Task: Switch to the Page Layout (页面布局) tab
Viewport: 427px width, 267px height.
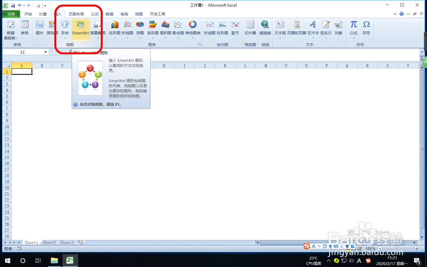Action: (76, 14)
